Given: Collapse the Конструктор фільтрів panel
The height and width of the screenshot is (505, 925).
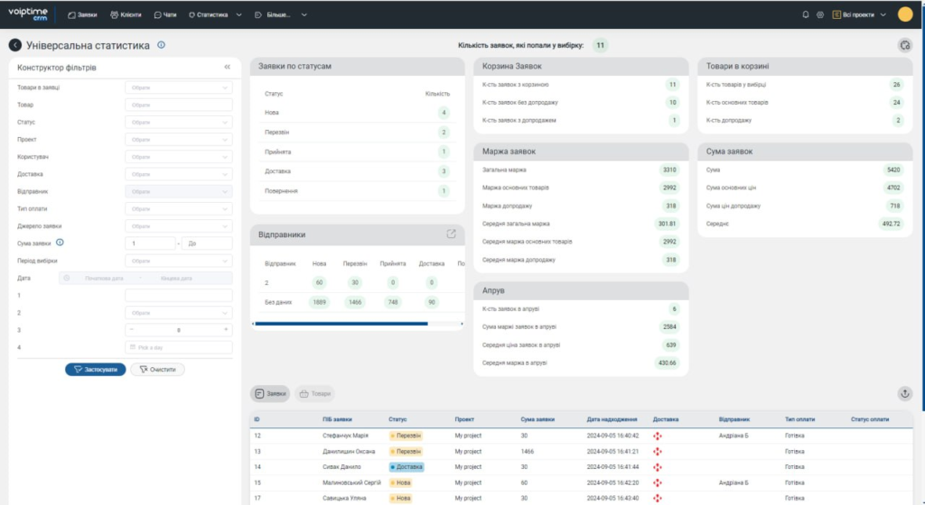Looking at the screenshot, I should [x=227, y=67].
